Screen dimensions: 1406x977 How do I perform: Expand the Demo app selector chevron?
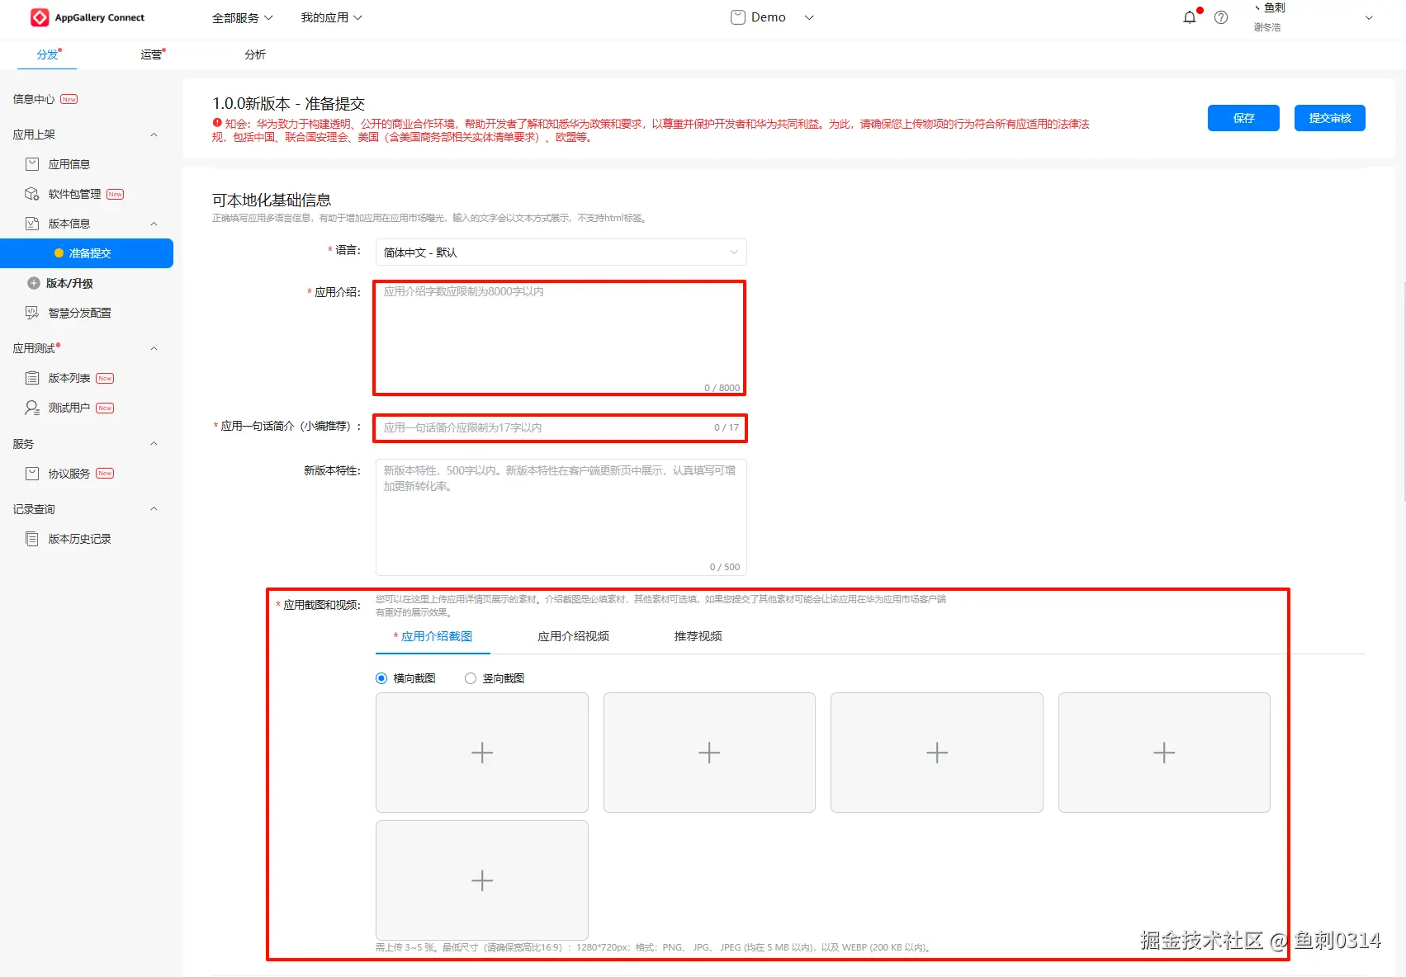tap(809, 17)
